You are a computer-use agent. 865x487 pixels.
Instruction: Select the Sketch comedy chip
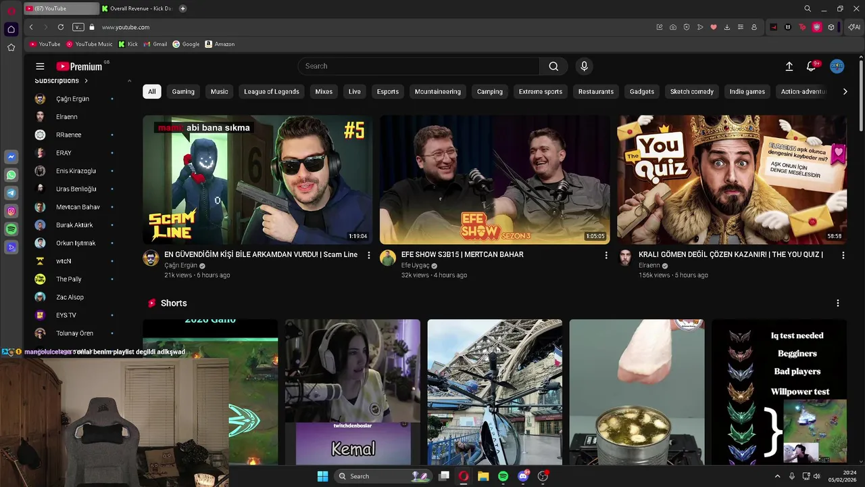click(692, 91)
